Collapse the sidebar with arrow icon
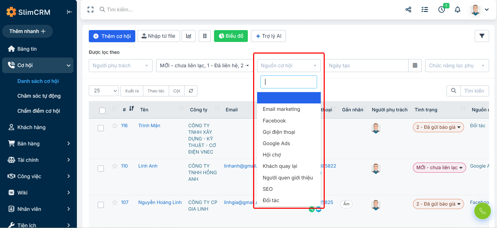The height and width of the screenshot is (228, 497). tap(69, 12)
